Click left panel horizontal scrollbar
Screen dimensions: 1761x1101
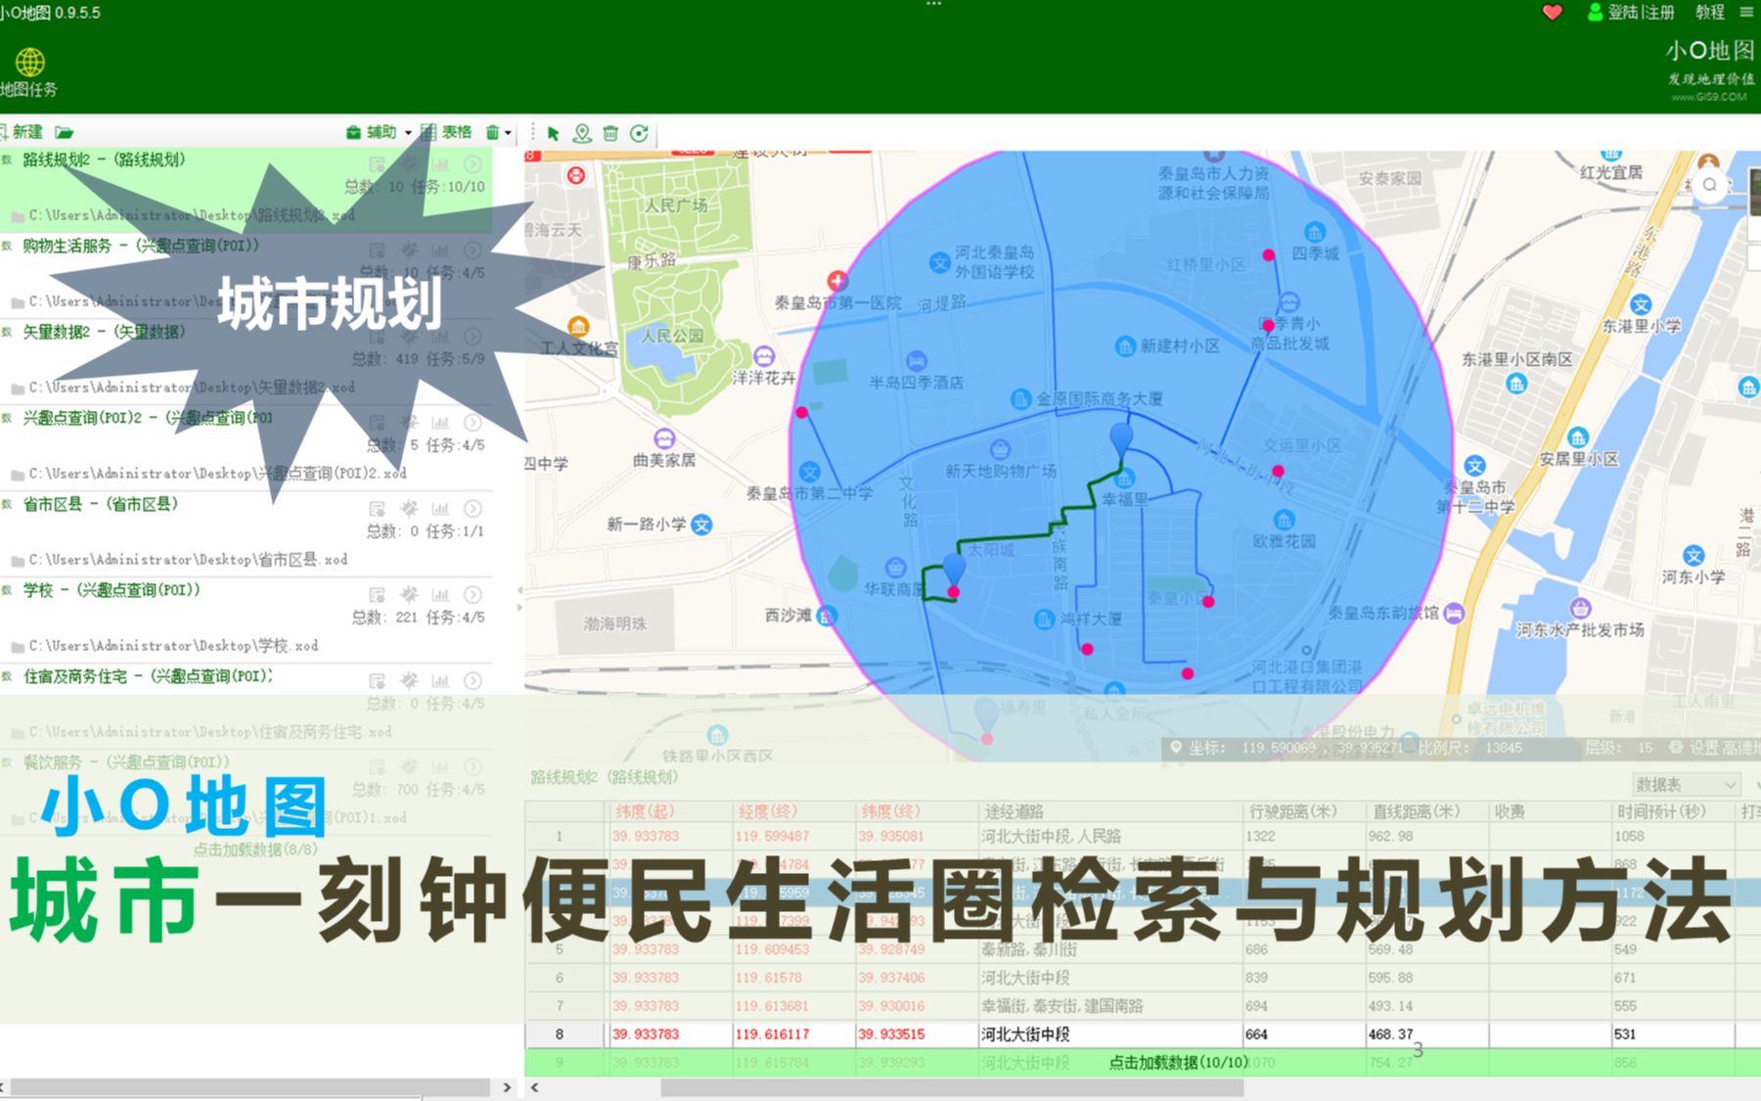tap(249, 1087)
